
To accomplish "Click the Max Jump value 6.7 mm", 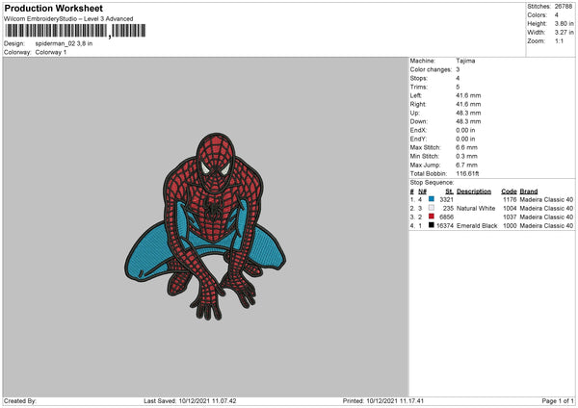I will click(466, 165).
